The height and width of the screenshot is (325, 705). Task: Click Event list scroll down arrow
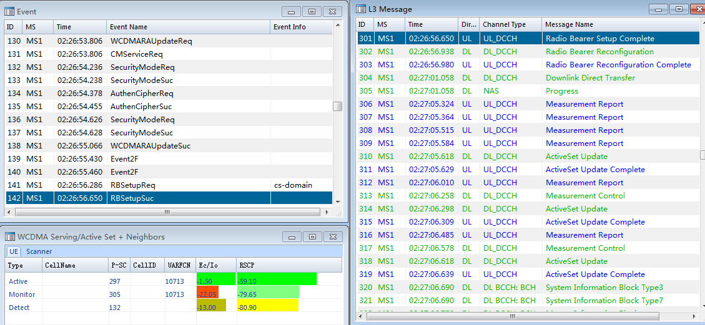(x=337, y=202)
